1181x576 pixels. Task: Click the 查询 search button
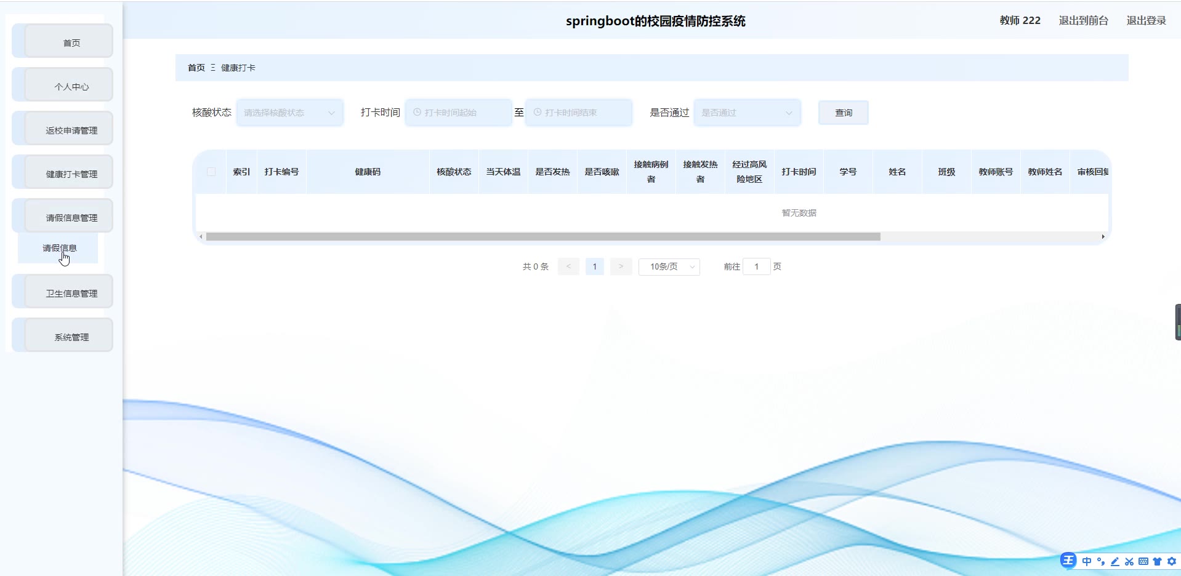pos(844,113)
